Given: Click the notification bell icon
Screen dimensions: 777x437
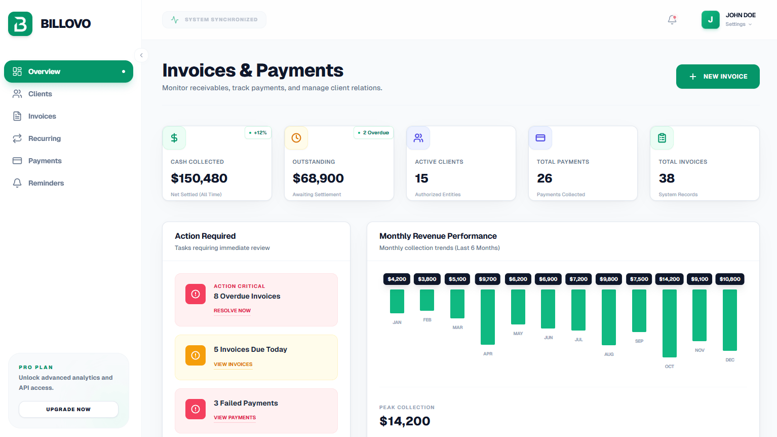Looking at the screenshot, I should coord(672,20).
